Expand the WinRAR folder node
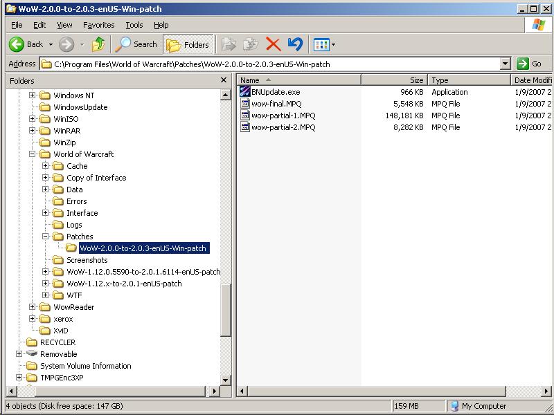Image resolution: width=554 pixels, height=415 pixels. (x=32, y=130)
